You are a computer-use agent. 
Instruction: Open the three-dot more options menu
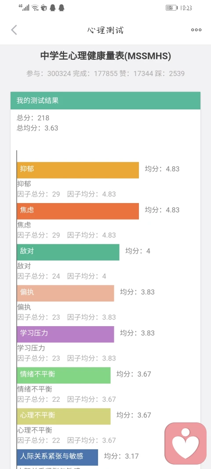click(196, 30)
